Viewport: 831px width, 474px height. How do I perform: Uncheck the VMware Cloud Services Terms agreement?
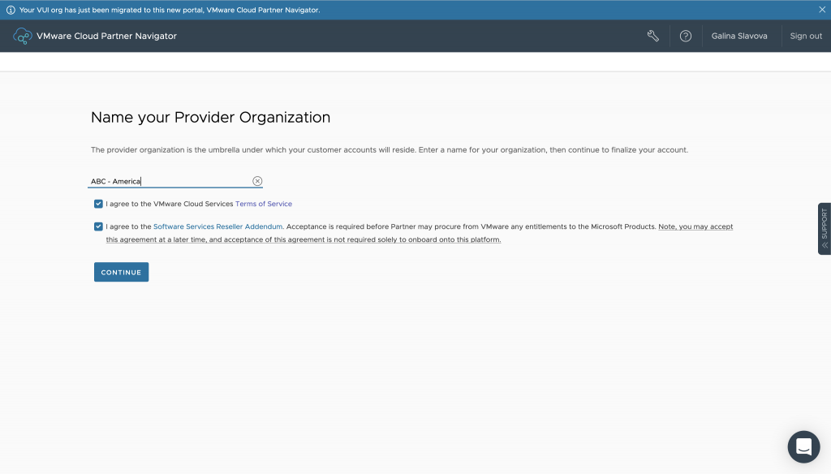[x=97, y=204]
